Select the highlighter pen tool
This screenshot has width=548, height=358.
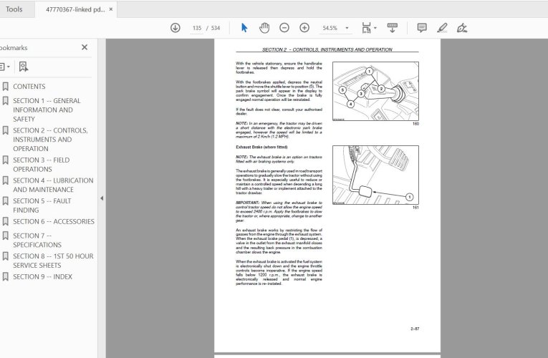[x=442, y=28]
